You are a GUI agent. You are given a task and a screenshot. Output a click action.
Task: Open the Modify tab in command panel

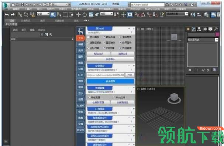(194, 29)
